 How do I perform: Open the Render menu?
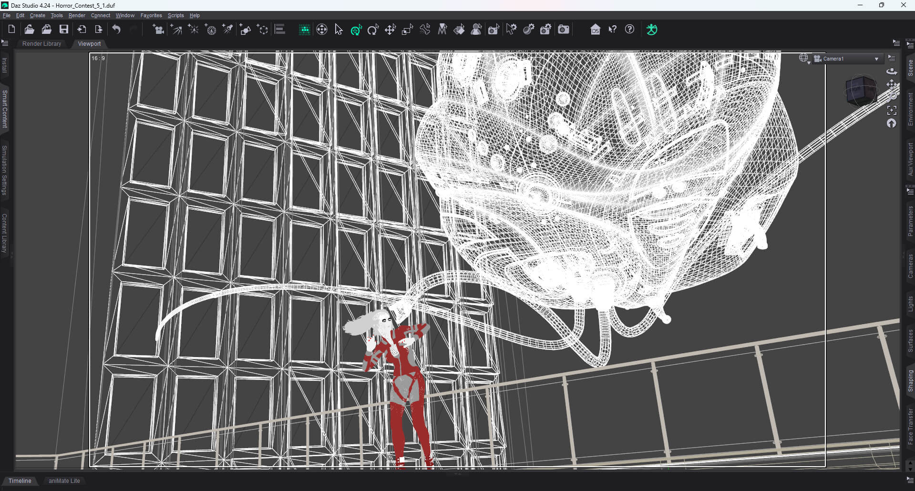(x=77, y=15)
